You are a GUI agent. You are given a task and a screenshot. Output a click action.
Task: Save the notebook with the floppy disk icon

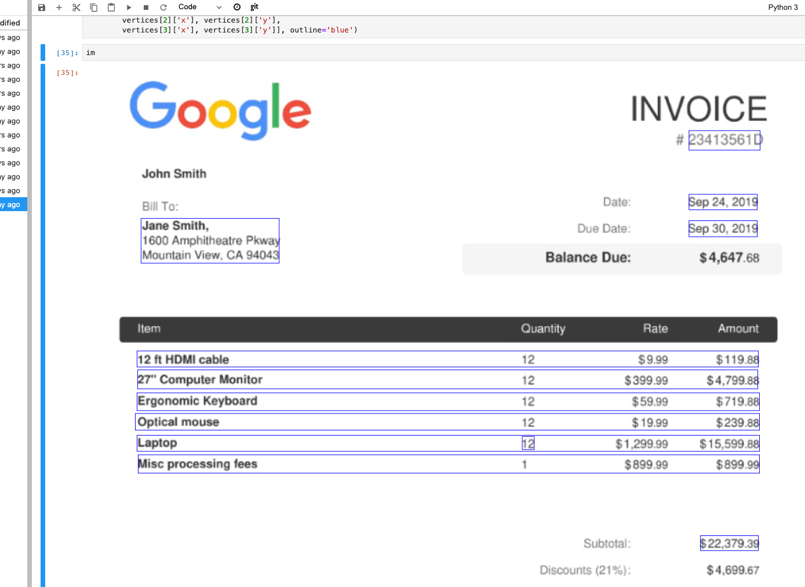[42, 8]
